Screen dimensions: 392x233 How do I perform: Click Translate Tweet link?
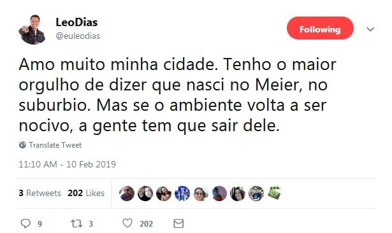click(x=55, y=145)
